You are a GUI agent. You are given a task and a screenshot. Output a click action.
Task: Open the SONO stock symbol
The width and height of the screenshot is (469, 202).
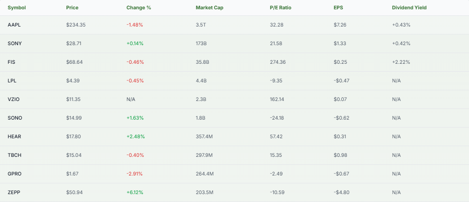point(15,118)
